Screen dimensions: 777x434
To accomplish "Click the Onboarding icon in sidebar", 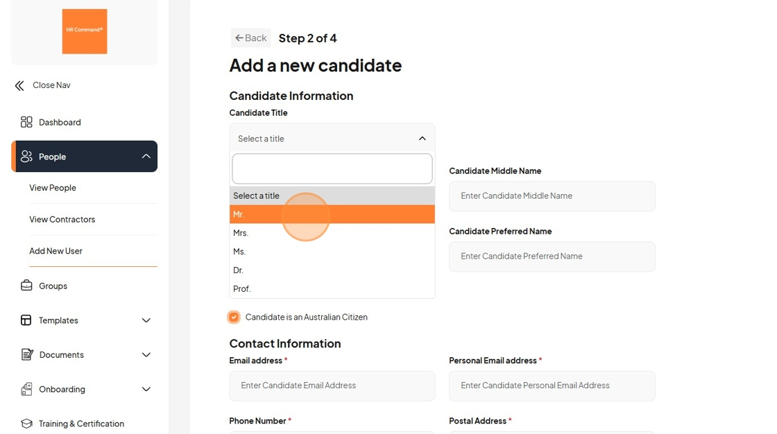I will click(x=26, y=389).
